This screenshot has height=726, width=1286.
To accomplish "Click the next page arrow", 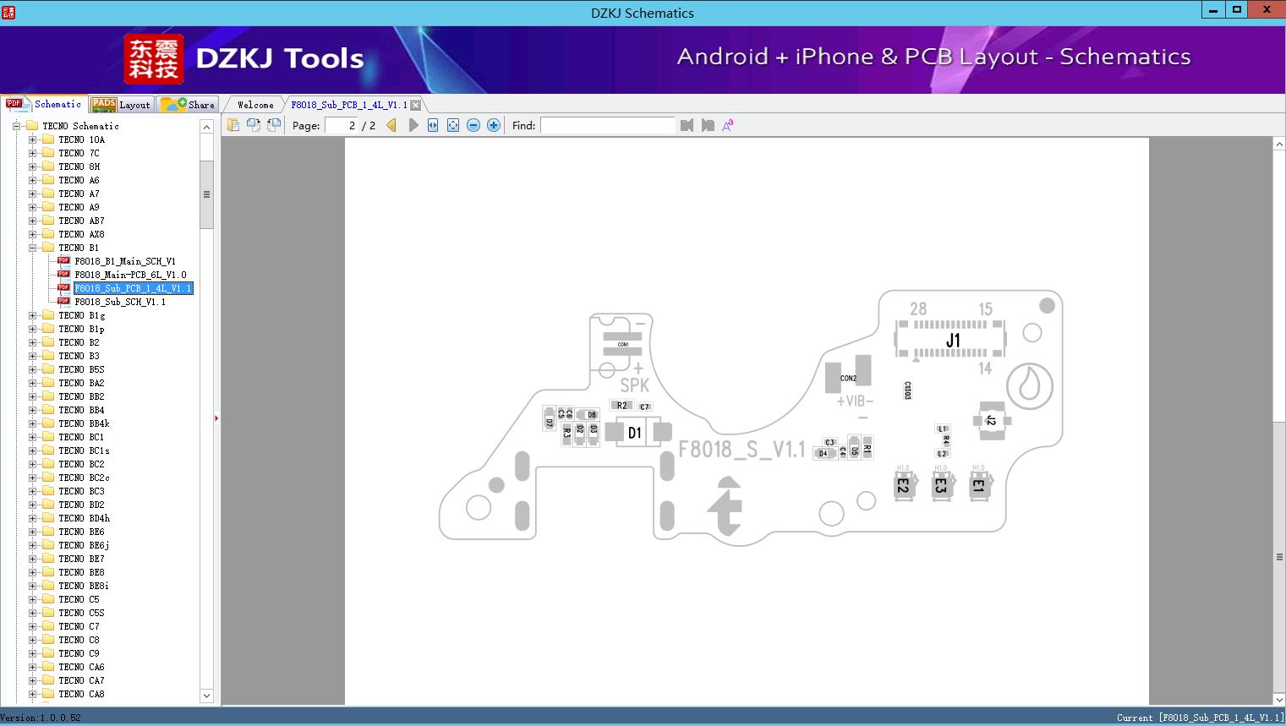I will (x=413, y=125).
